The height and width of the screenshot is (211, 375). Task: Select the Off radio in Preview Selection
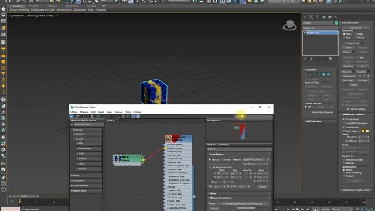tap(306, 107)
